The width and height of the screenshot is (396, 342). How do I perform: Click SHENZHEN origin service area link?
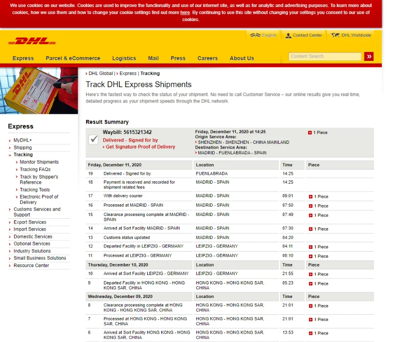(244, 142)
